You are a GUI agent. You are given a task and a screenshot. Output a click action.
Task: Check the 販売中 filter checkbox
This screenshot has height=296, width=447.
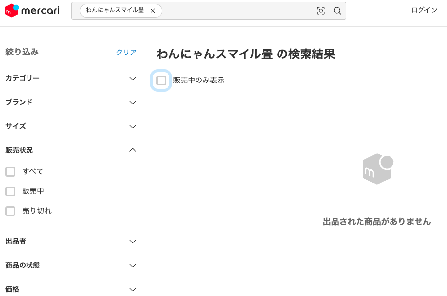[x=10, y=191]
